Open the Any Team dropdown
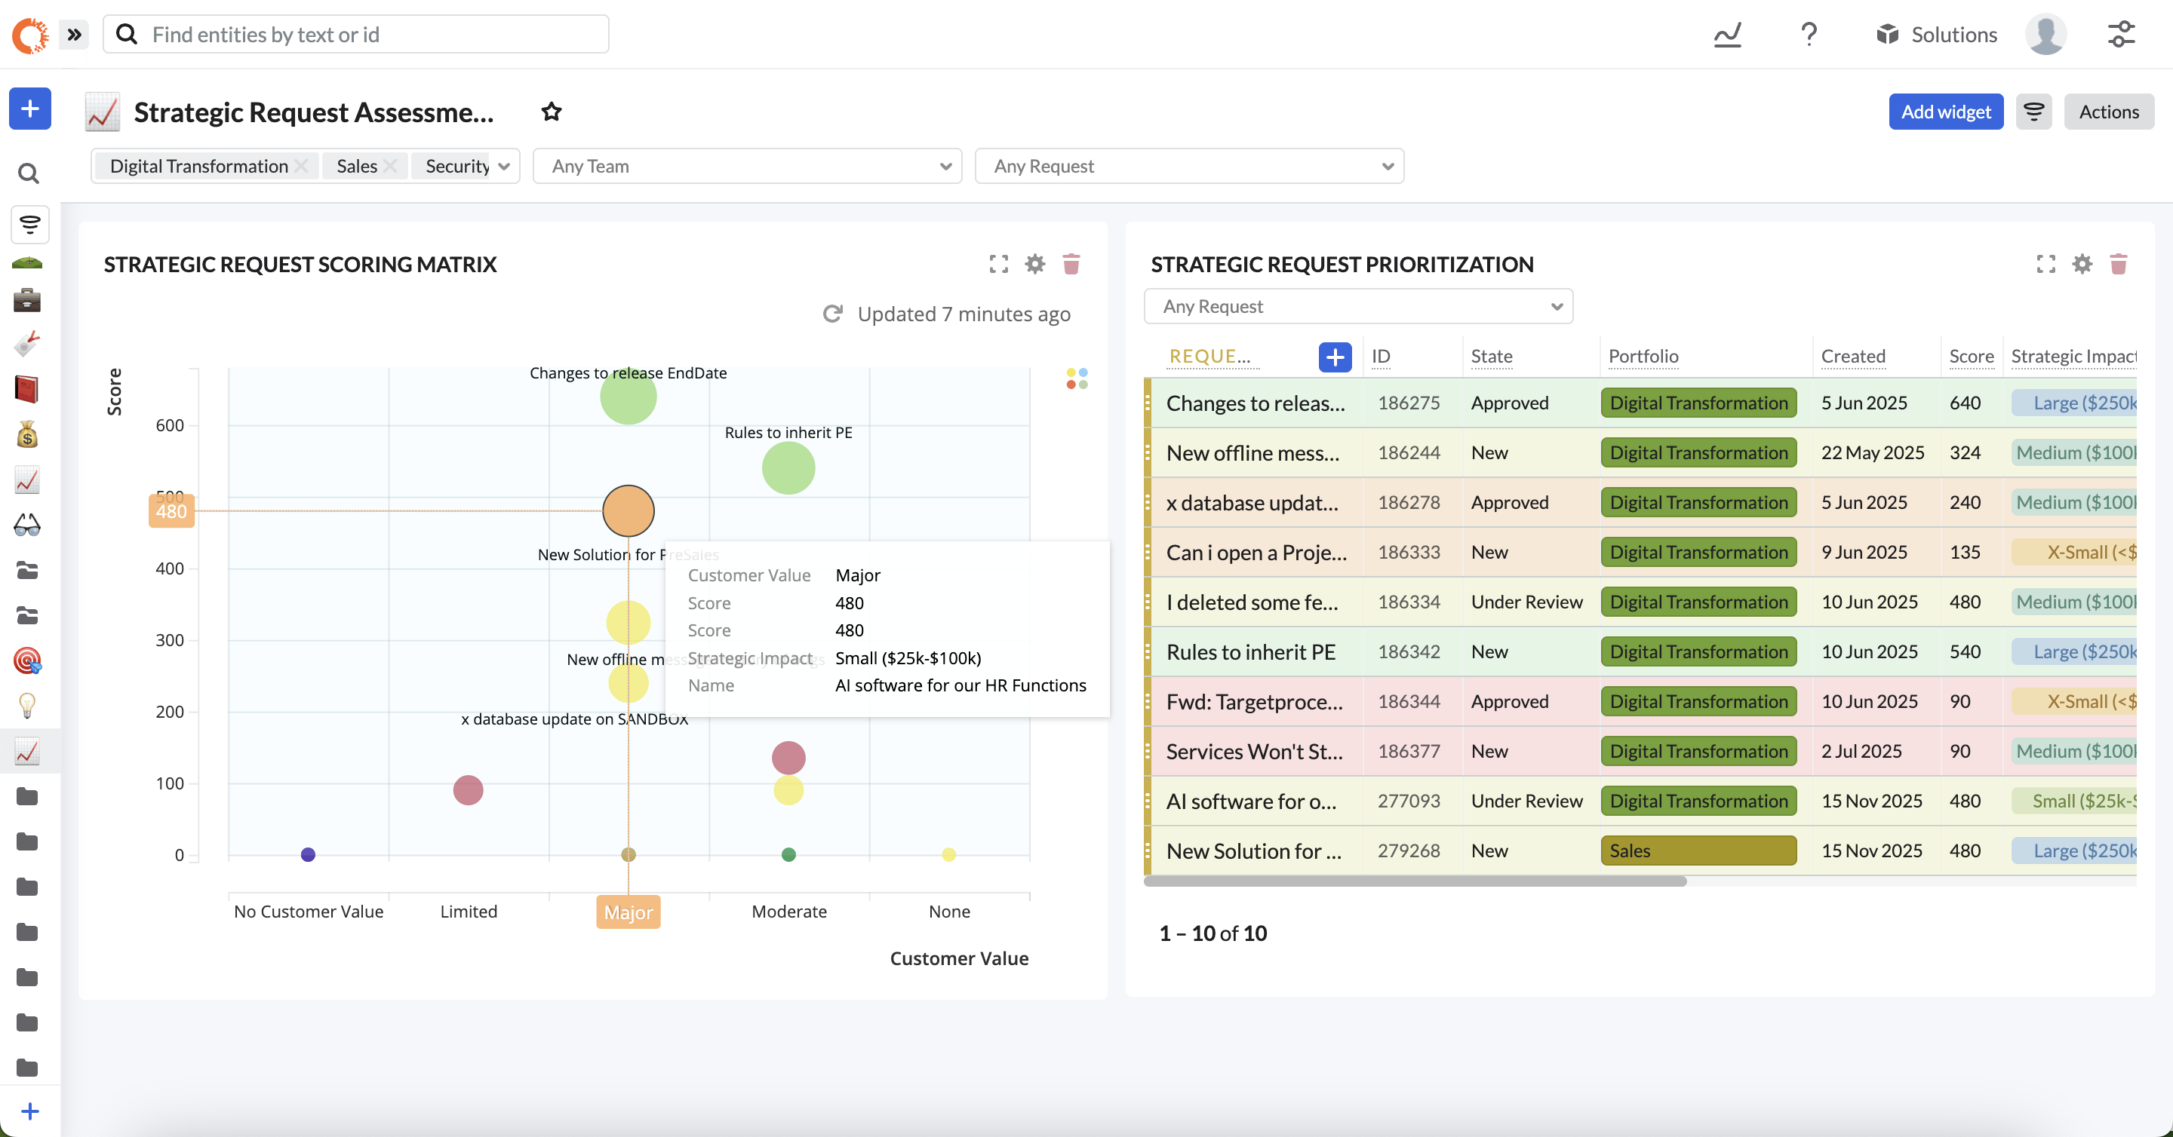This screenshot has width=2173, height=1137. [x=746, y=166]
